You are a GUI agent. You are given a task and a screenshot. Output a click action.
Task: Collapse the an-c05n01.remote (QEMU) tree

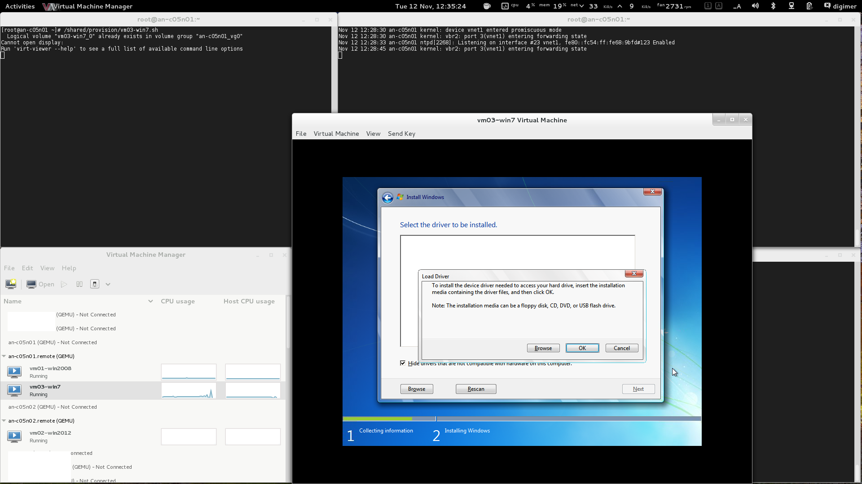(4, 356)
